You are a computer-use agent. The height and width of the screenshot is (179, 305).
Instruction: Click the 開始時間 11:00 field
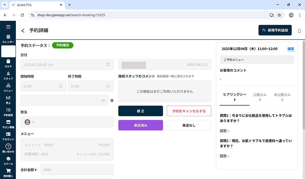point(43,86)
